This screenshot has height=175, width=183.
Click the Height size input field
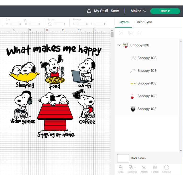(33, 24)
